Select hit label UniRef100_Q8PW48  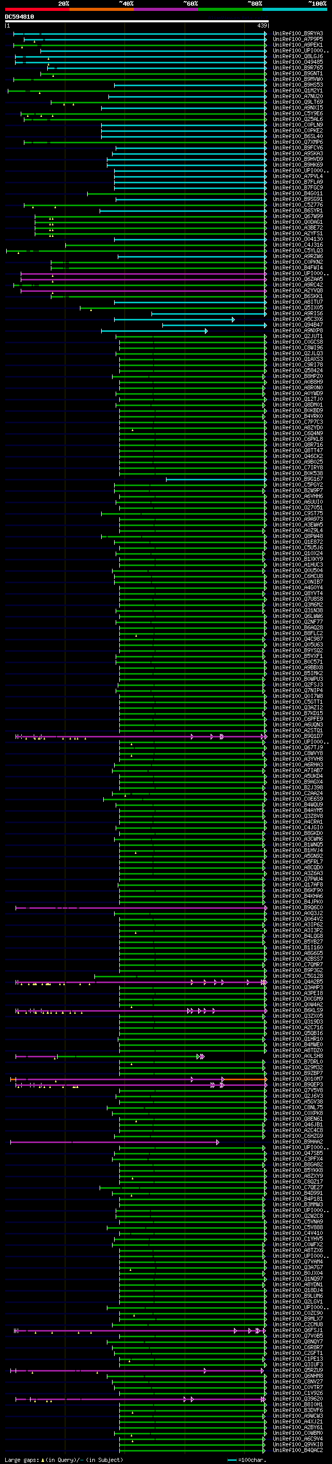pyautogui.click(x=298, y=536)
